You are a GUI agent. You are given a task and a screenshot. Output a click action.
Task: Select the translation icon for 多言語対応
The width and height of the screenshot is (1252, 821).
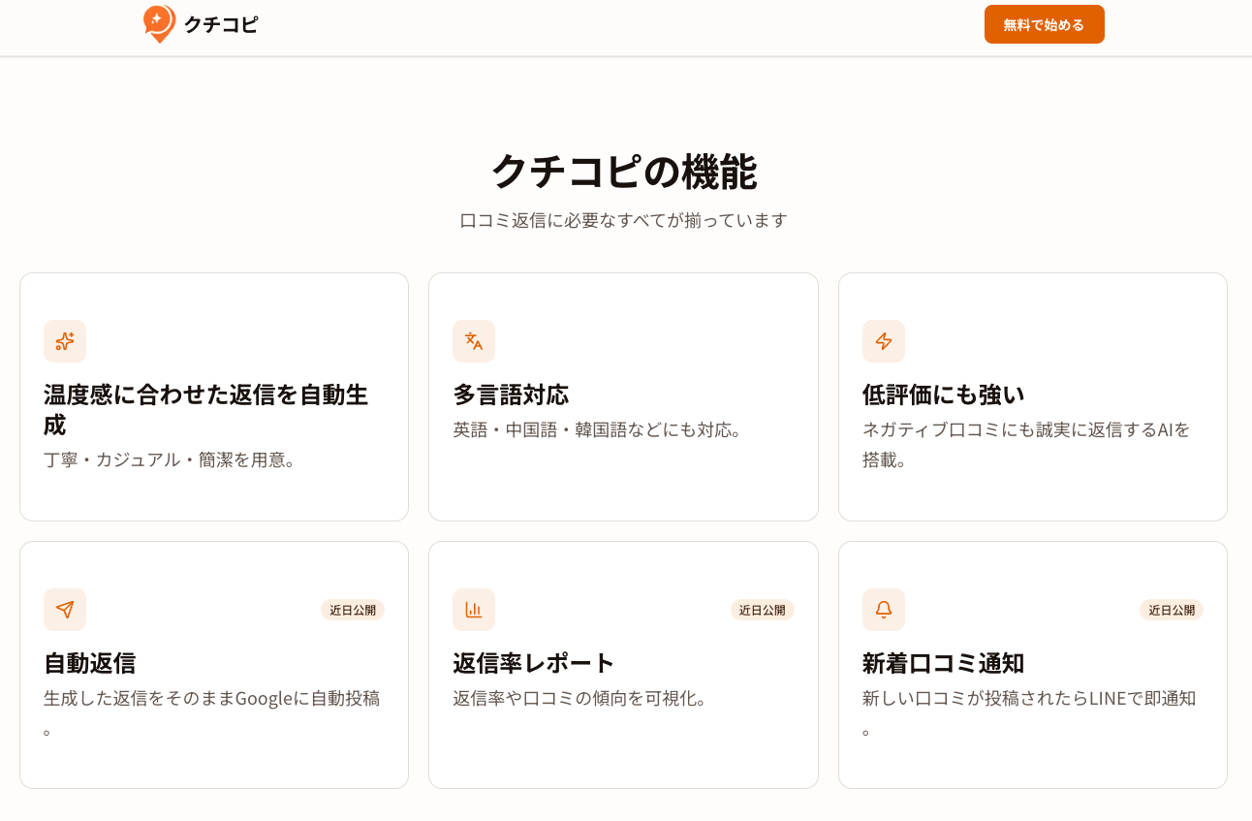tap(474, 341)
